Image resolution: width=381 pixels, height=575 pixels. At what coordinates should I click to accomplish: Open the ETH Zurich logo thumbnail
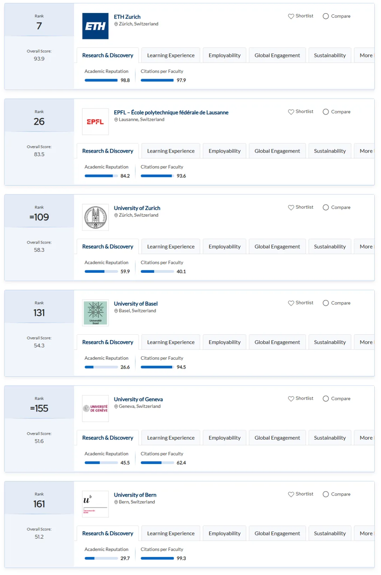(x=95, y=26)
